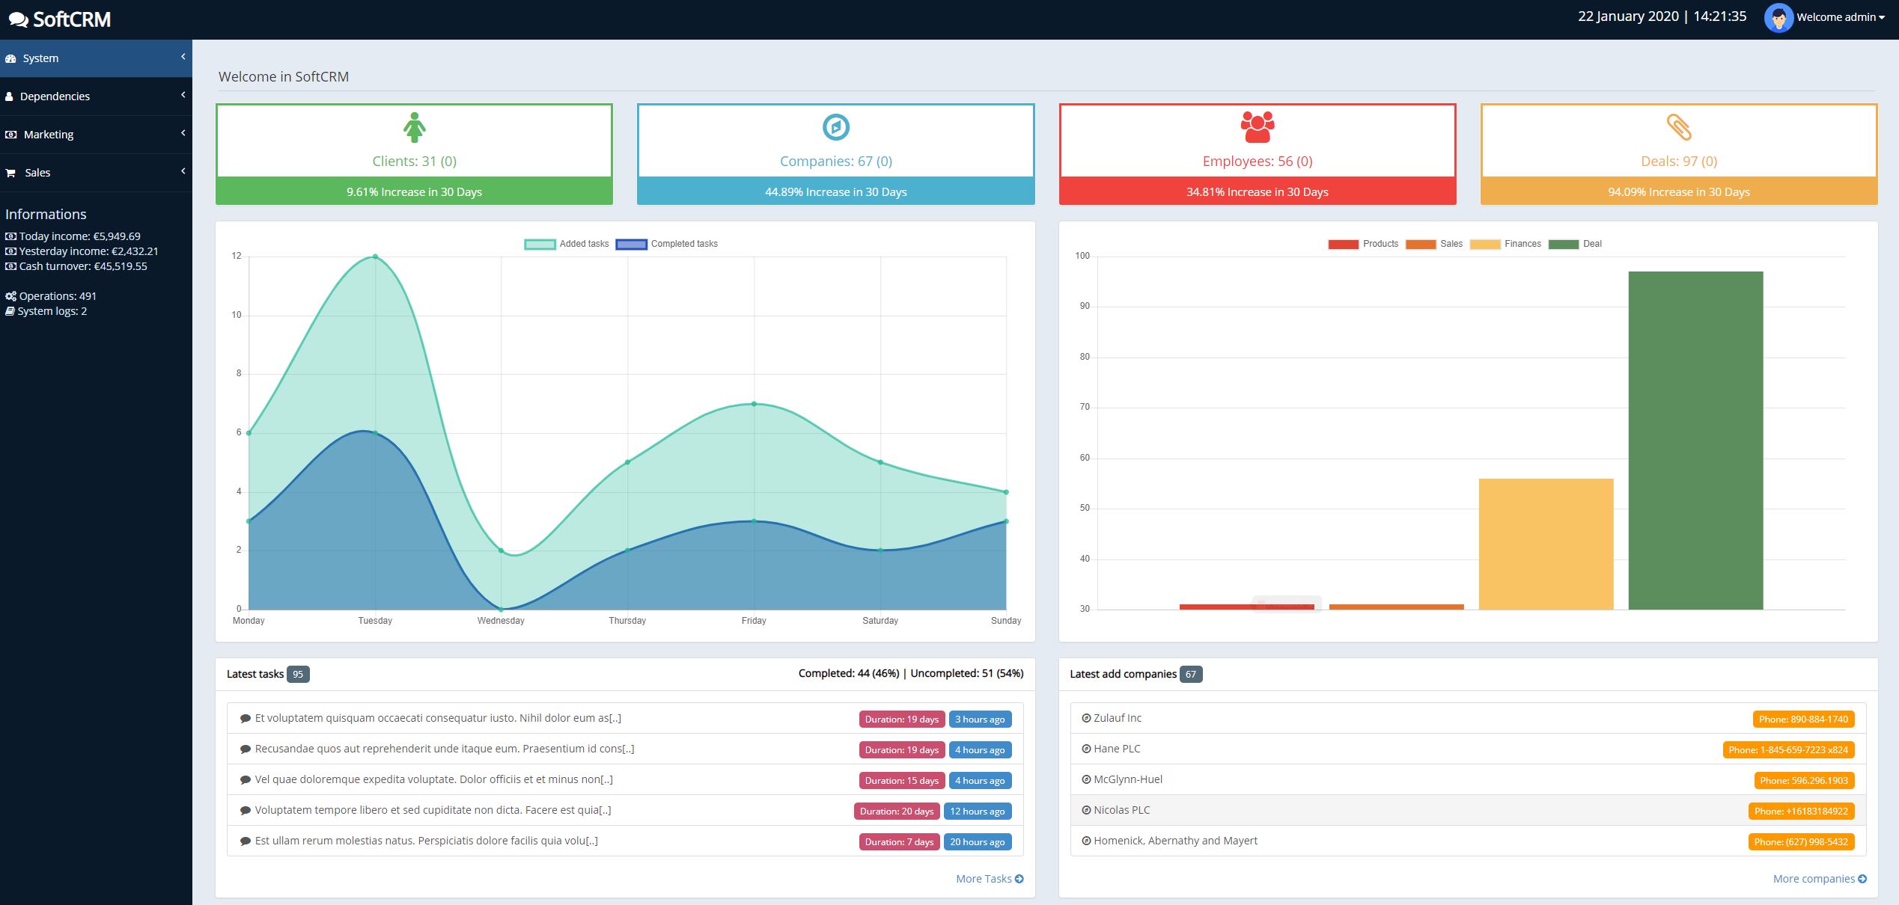Viewport: 1899px width, 905px height.
Task: Open the Zulauf Inc company row
Action: point(1117,718)
